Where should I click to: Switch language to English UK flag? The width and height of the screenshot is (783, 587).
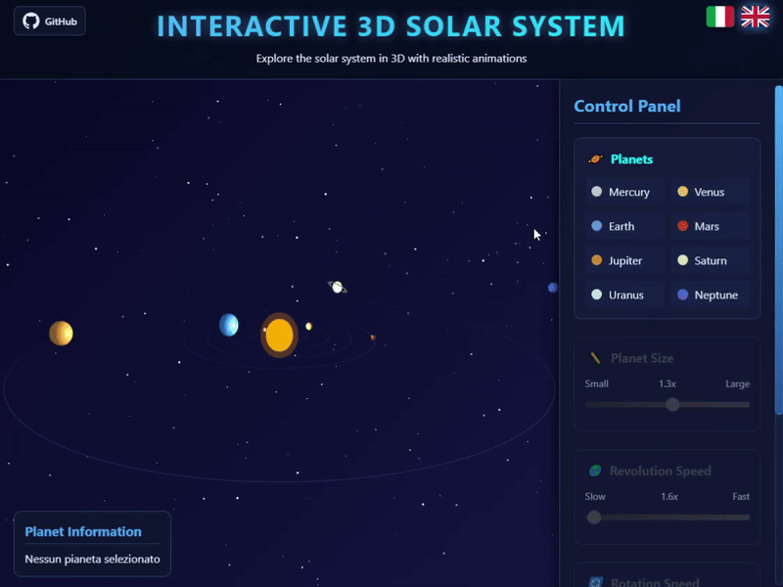[755, 17]
